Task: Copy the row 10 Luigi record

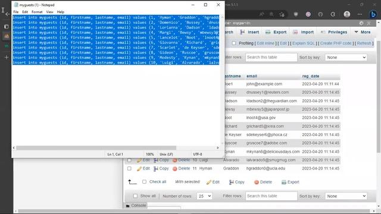Action: coord(161,160)
